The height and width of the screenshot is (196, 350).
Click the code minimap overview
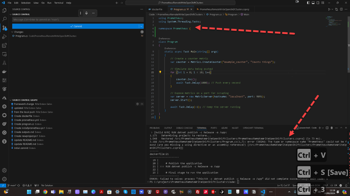click(x=335, y=21)
